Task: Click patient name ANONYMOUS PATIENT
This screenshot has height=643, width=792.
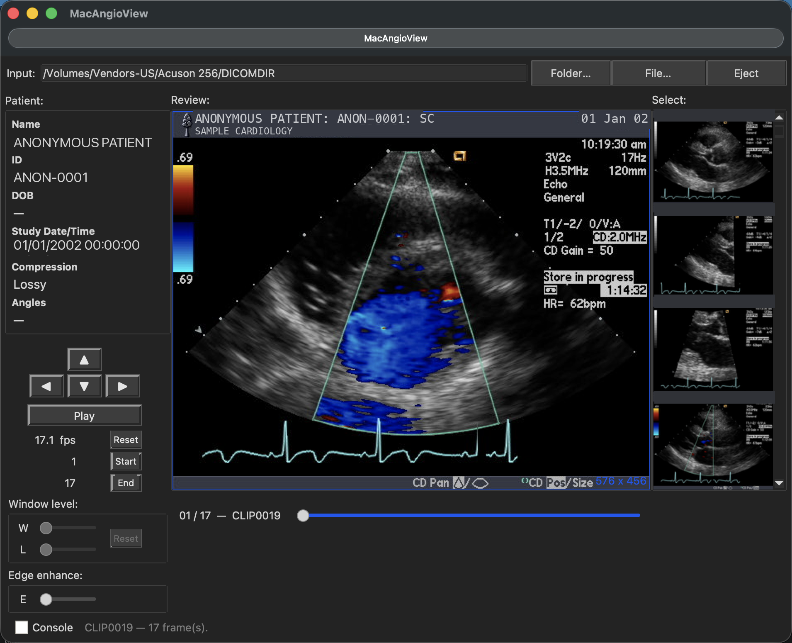Action: [83, 143]
